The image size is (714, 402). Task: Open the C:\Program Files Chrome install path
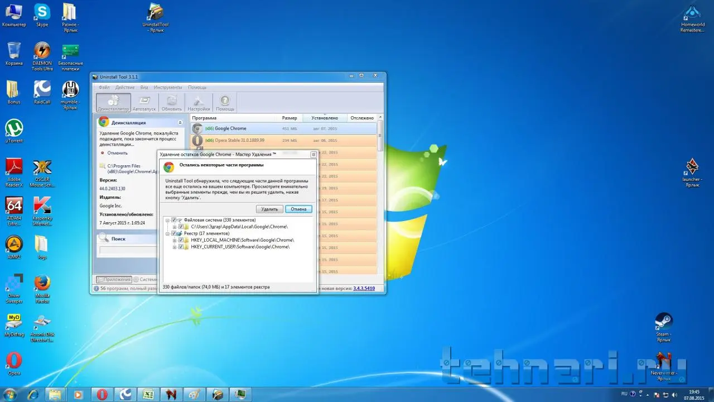pos(132,169)
